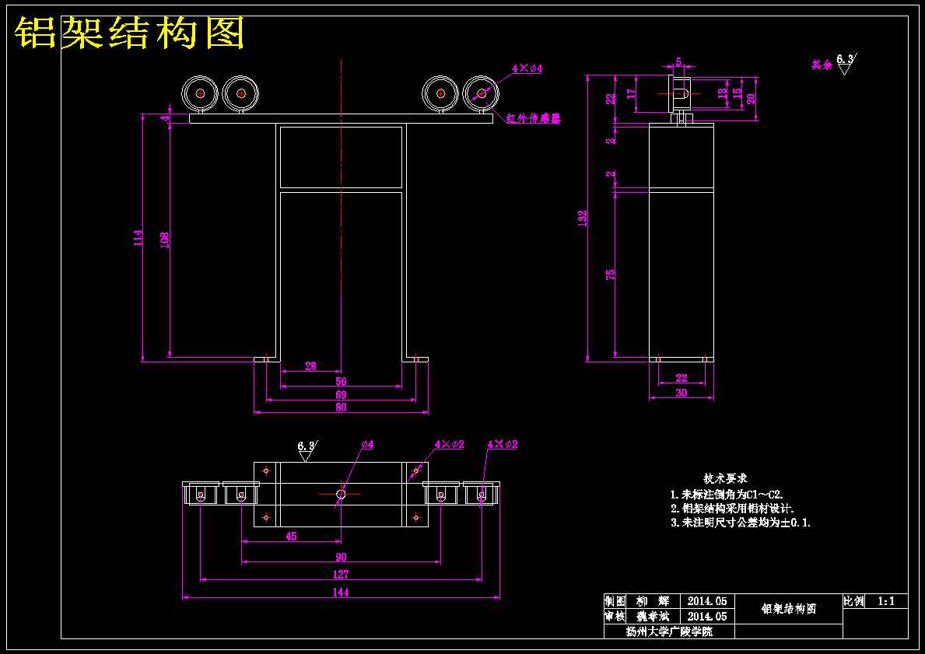925x654 pixels.
Task: Select the 45 dimension value
Action: [291, 537]
